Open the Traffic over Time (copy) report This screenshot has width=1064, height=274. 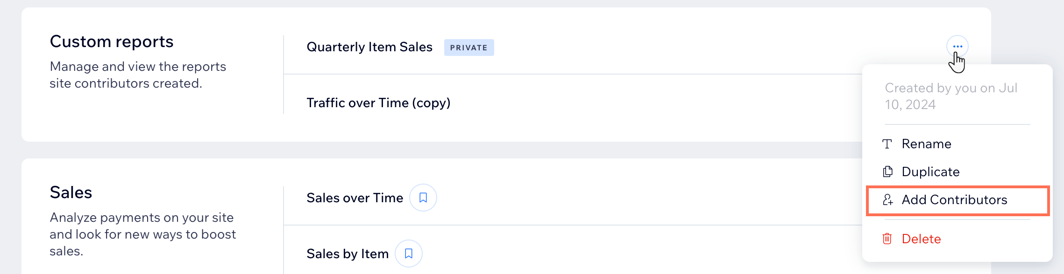click(378, 103)
